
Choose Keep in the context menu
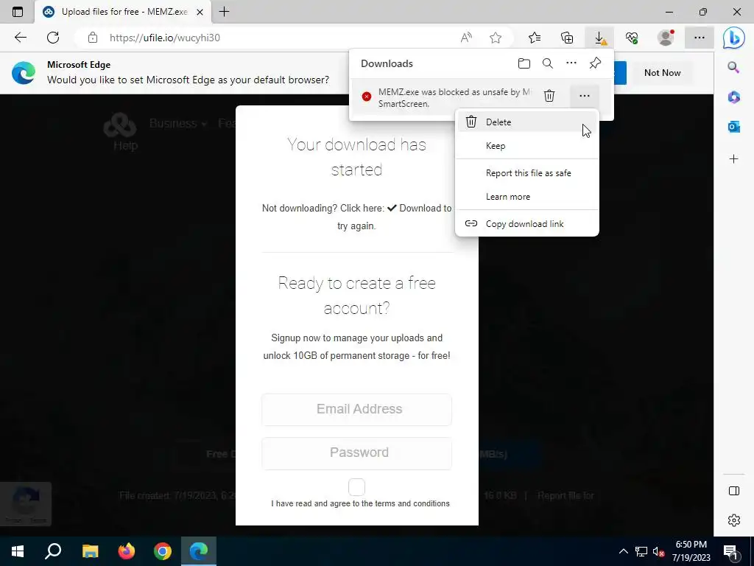pyautogui.click(x=526, y=146)
